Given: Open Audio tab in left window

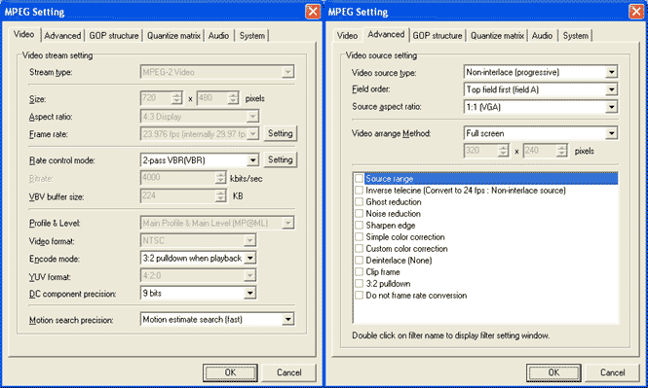Looking at the screenshot, I should tap(218, 35).
